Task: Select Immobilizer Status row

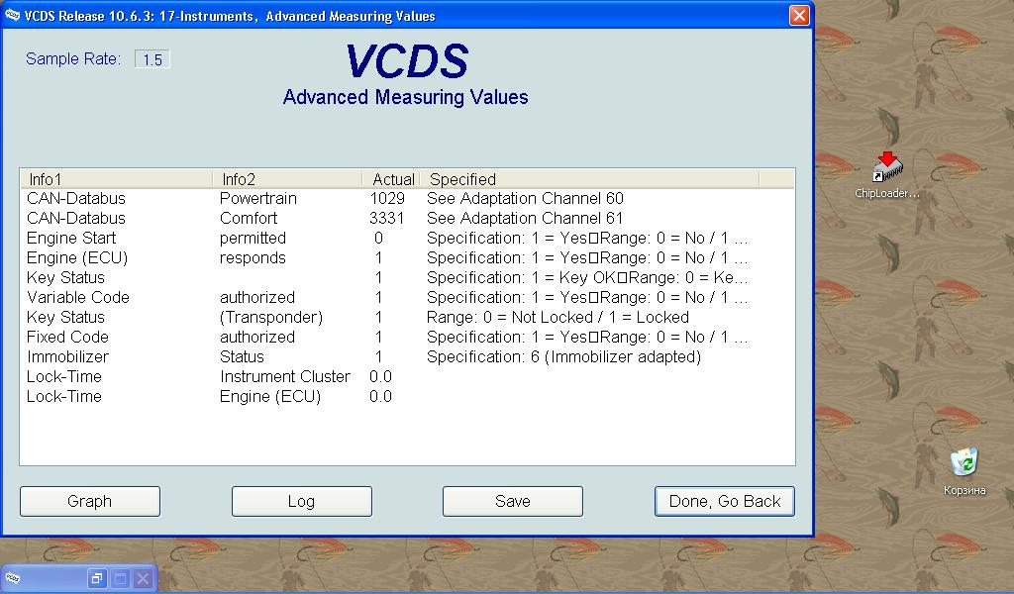Action: pos(407,356)
